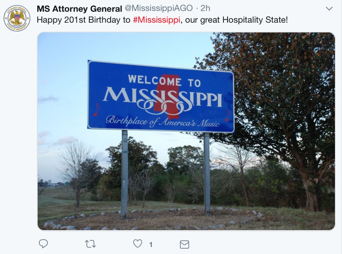Follow the #Mississippi hashtag link
The height and width of the screenshot is (254, 342).
[x=156, y=20]
